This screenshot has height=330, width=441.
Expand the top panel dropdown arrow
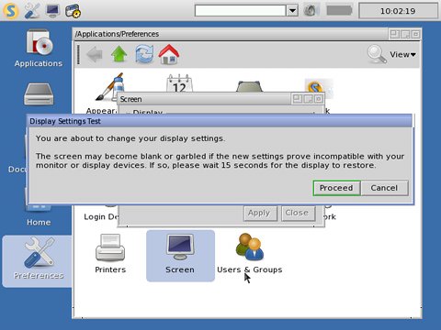pyautogui.click(x=292, y=11)
